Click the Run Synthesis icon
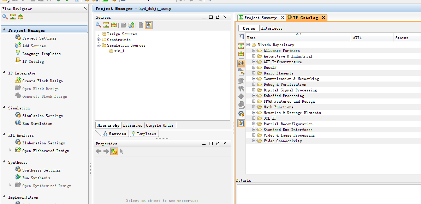The image size is (421, 204). (18, 178)
